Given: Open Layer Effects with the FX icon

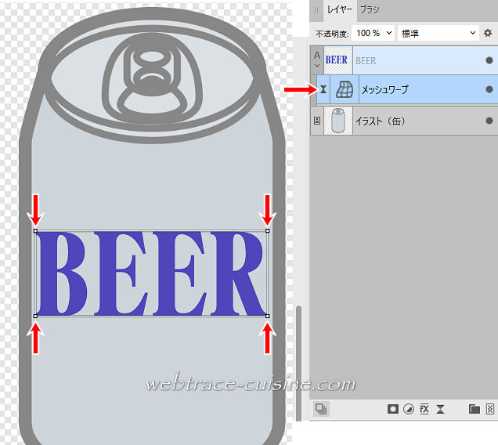Looking at the screenshot, I should point(424,409).
